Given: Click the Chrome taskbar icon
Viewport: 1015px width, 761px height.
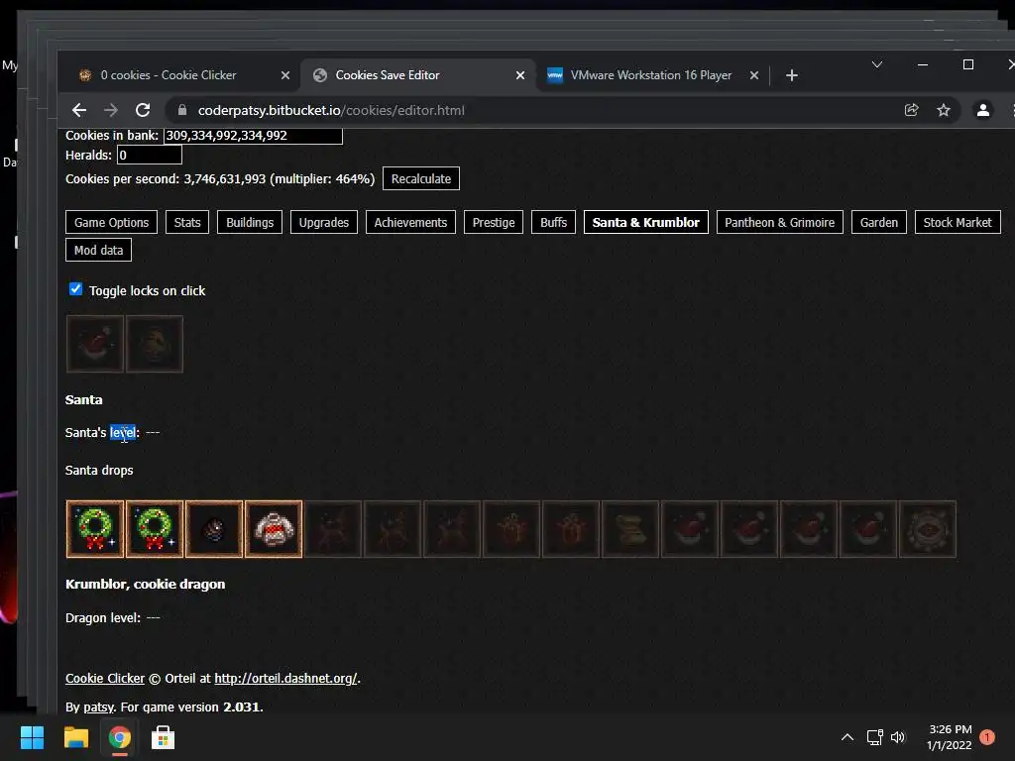Looking at the screenshot, I should [119, 737].
